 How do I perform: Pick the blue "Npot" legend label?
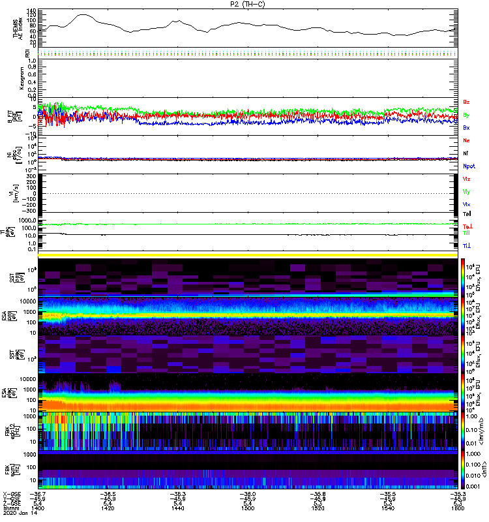469,166
